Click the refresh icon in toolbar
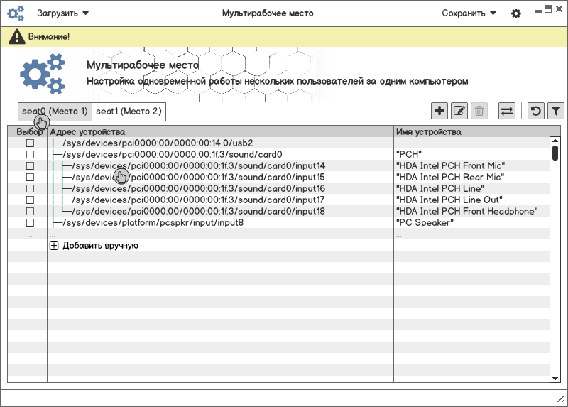 pyautogui.click(x=536, y=111)
